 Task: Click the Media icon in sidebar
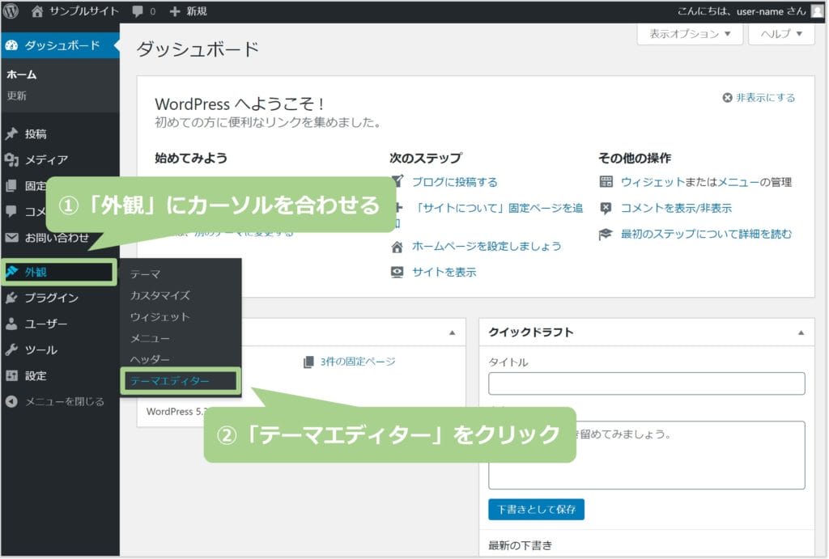(x=11, y=159)
